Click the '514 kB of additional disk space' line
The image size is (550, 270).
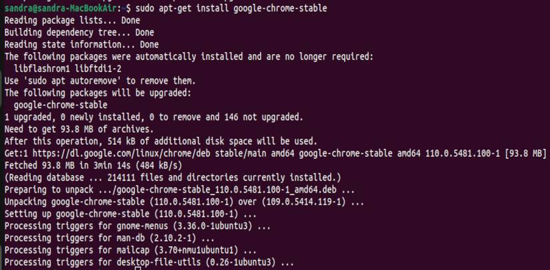pyautogui.click(x=161, y=141)
